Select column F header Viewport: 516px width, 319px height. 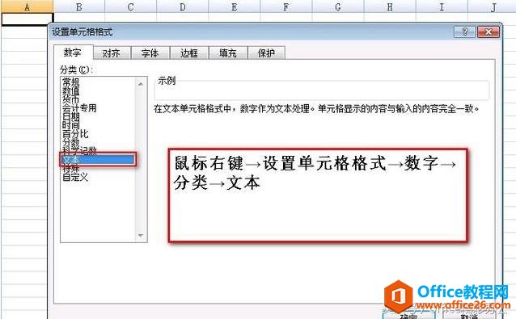(x=286, y=6)
